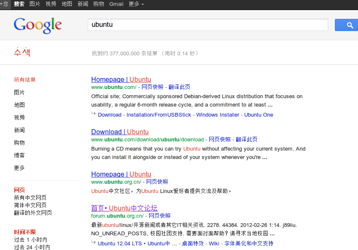This screenshot has height=250, width=358.
Task: Select the 网页 filter in sidebar
Action: tap(19, 190)
